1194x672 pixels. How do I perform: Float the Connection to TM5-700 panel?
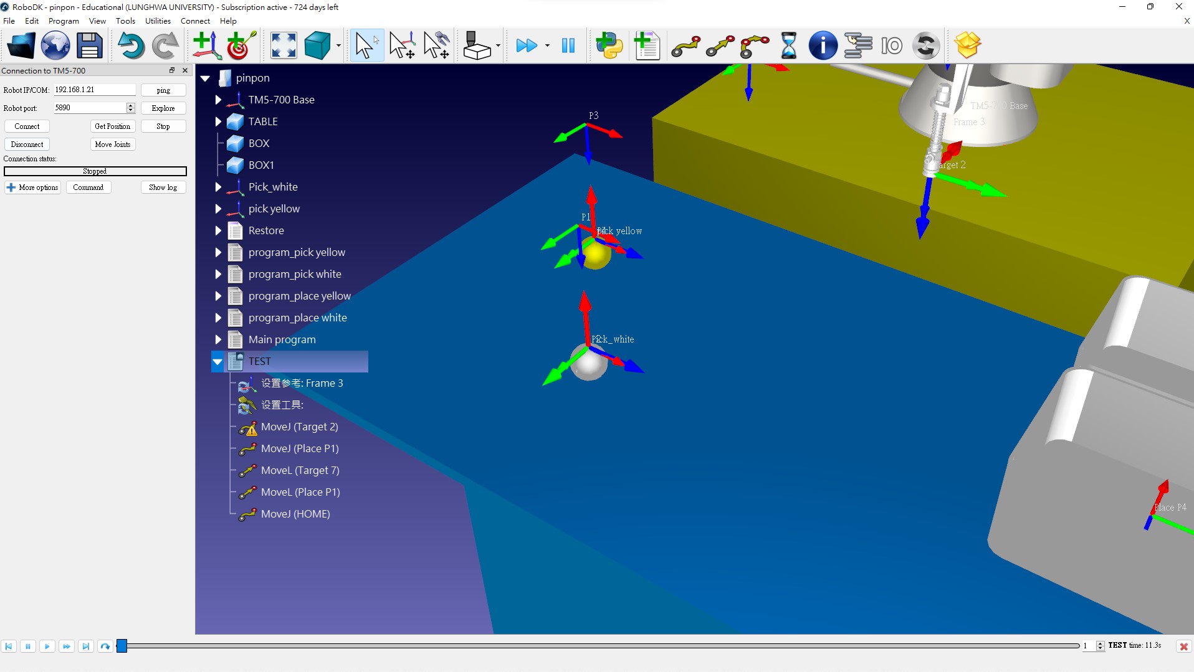[x=172, y=70]
